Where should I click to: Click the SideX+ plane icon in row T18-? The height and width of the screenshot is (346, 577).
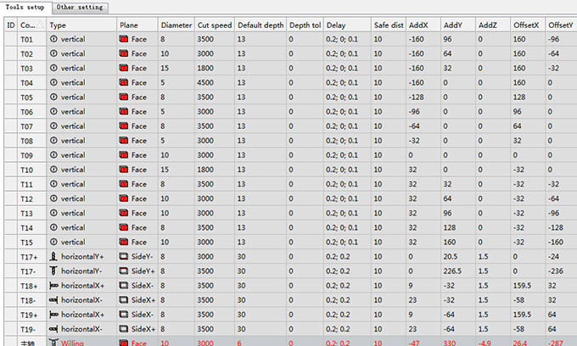(x=124, y=299)
